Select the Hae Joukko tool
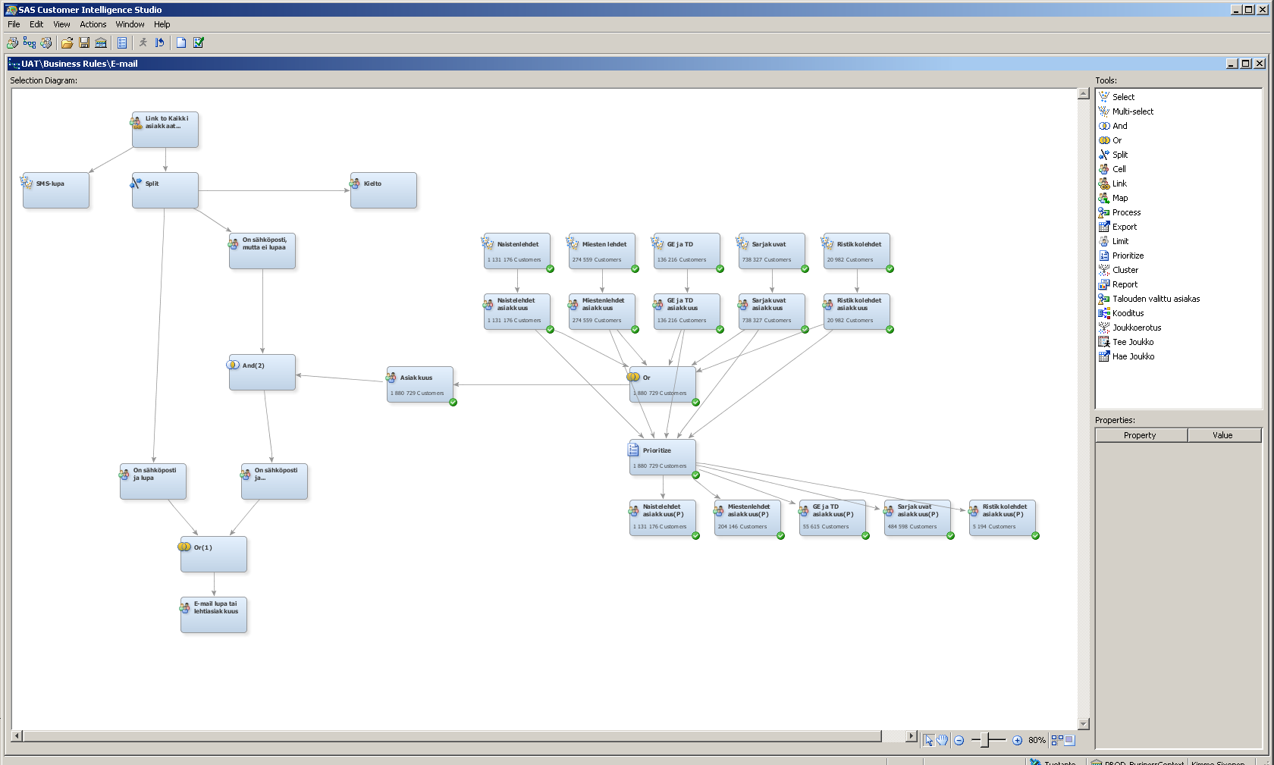Viewport: 1274px width, 765px height. tap(1133, 356)
